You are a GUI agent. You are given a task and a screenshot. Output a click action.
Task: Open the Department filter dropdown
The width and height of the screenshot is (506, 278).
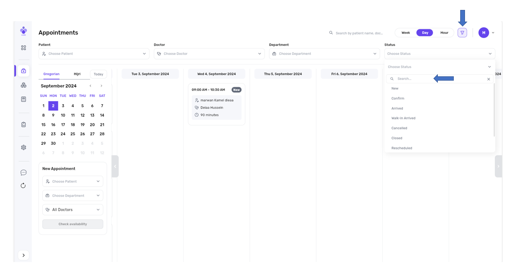(x=324, y=54)
